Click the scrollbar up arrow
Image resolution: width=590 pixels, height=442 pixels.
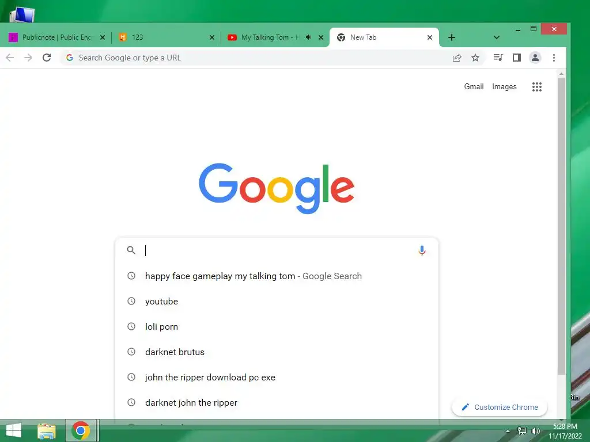[x=561, y=74]
